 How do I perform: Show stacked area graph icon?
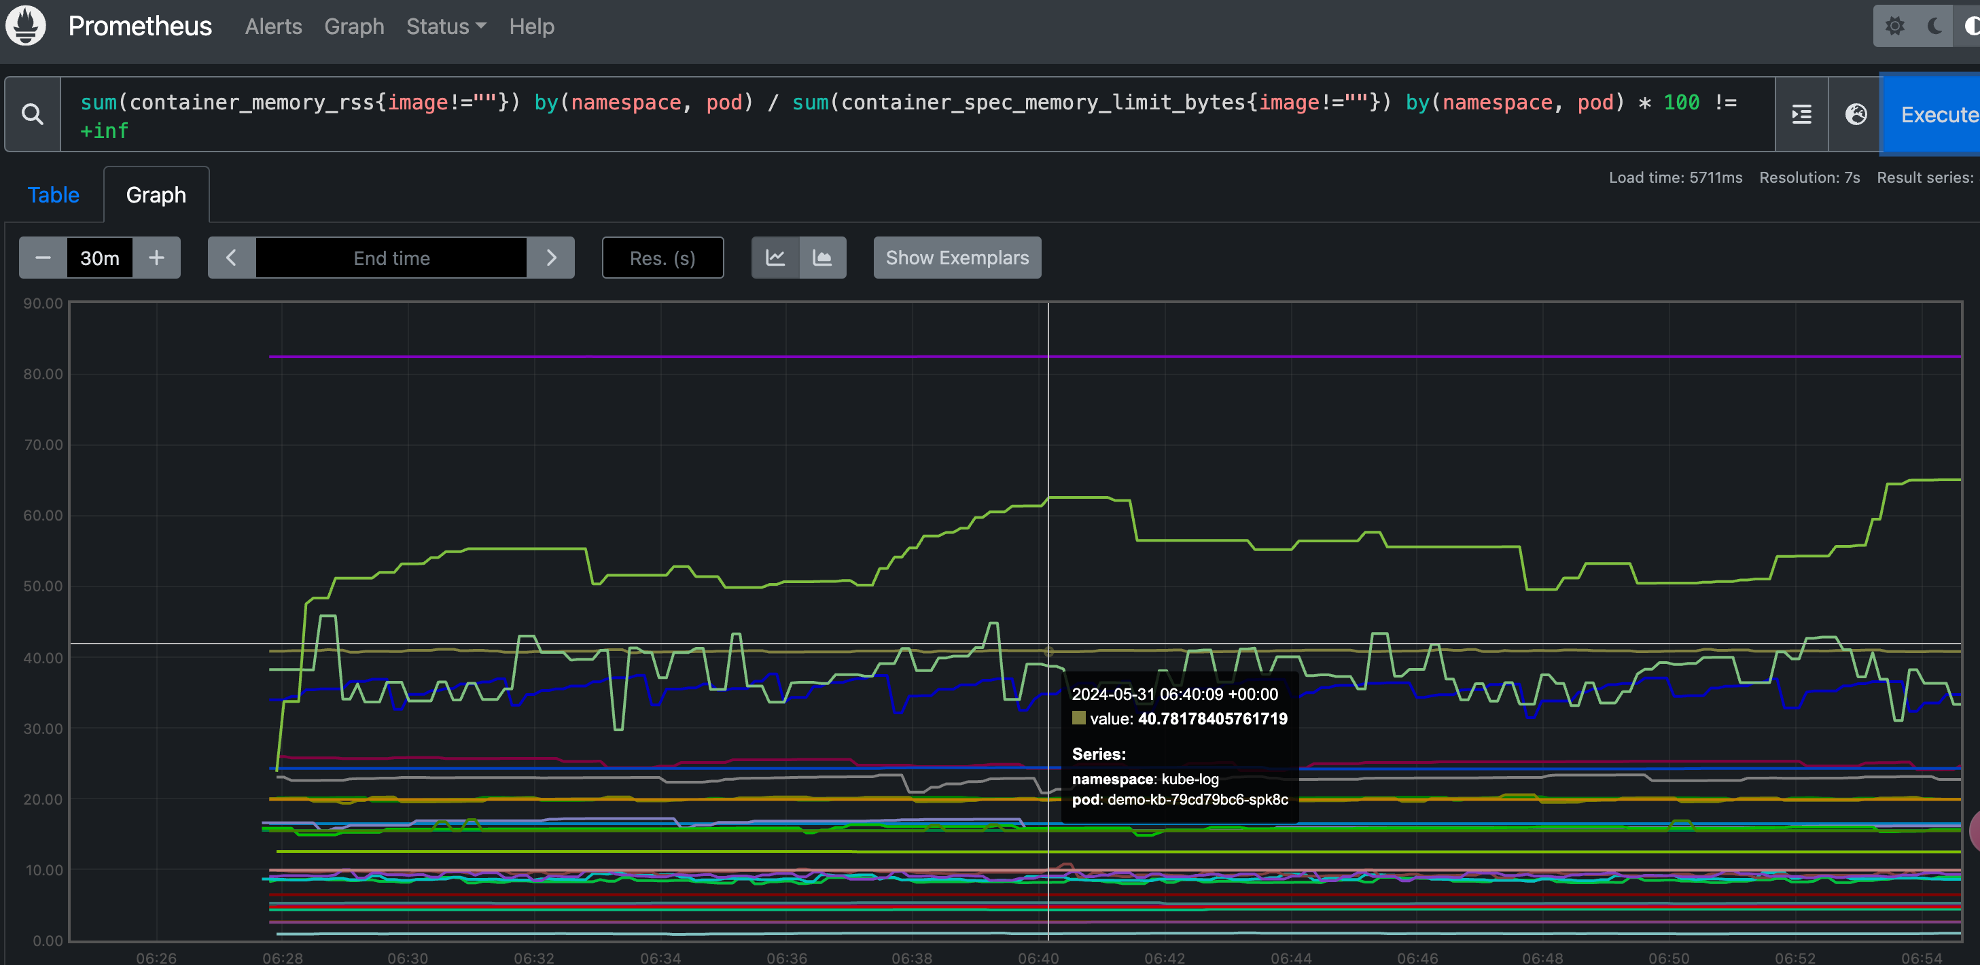[822, 258]
